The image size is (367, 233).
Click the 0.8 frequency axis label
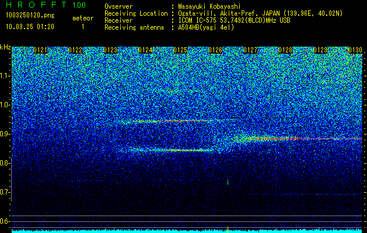5,163
